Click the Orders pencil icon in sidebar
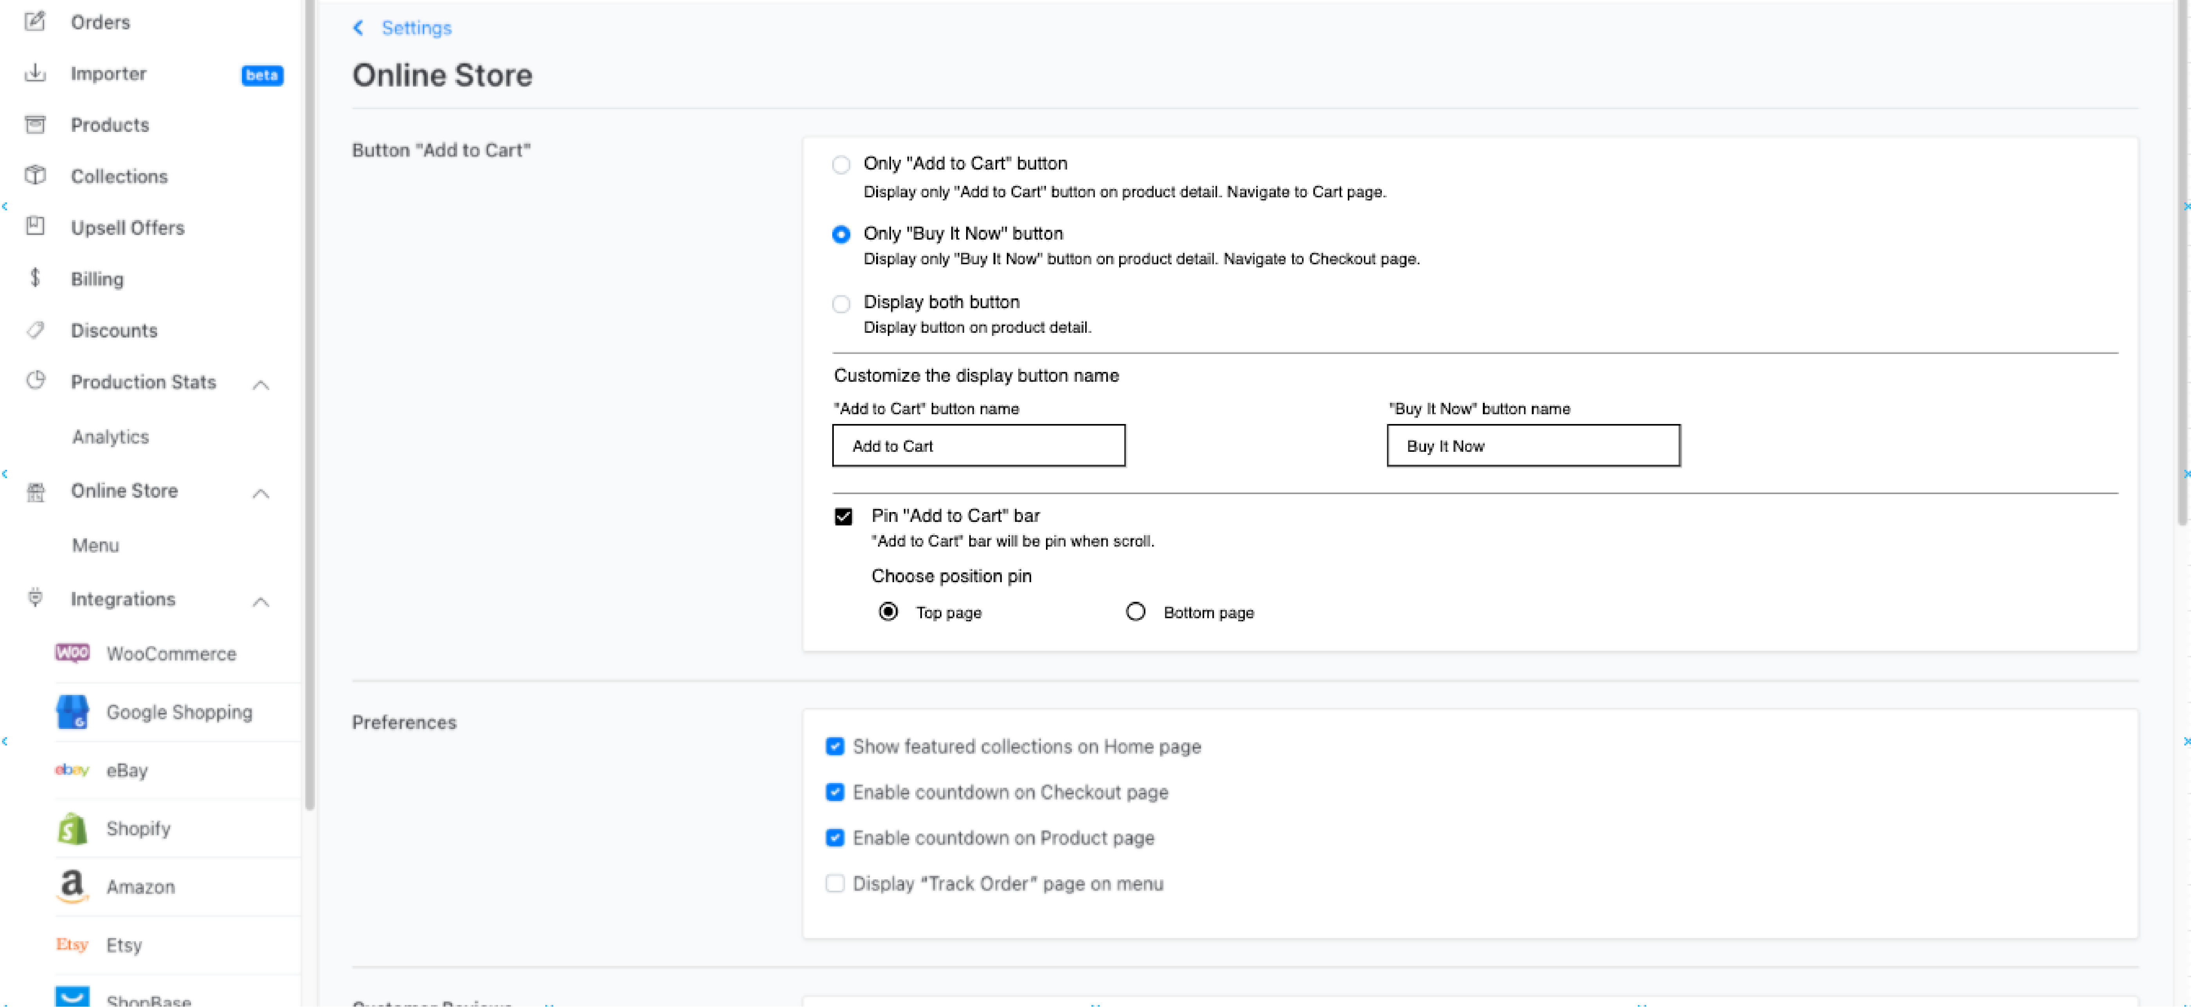The image size is (2191, 1007). coord(35,21)
